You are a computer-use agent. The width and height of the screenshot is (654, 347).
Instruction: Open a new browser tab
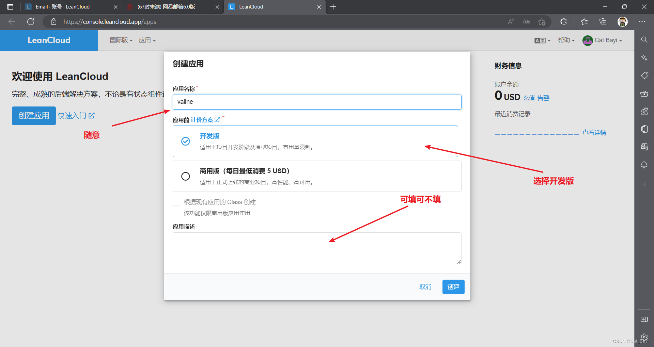coord(333,7)
